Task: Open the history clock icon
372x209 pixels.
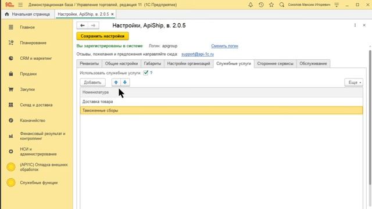Action: click(261, 5)
